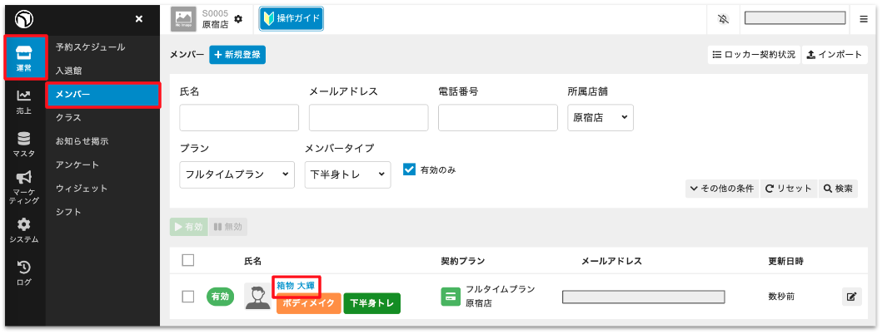
Task: Click the muted notification bell icon
Action: tap(722, 18)
